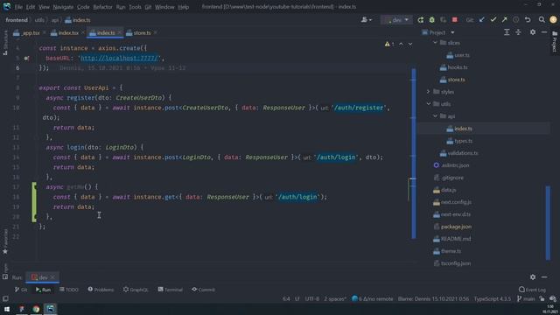This screenshot has height=315, width=560.
Task: Select types.ts in the project tree
Action: (463, 141)
